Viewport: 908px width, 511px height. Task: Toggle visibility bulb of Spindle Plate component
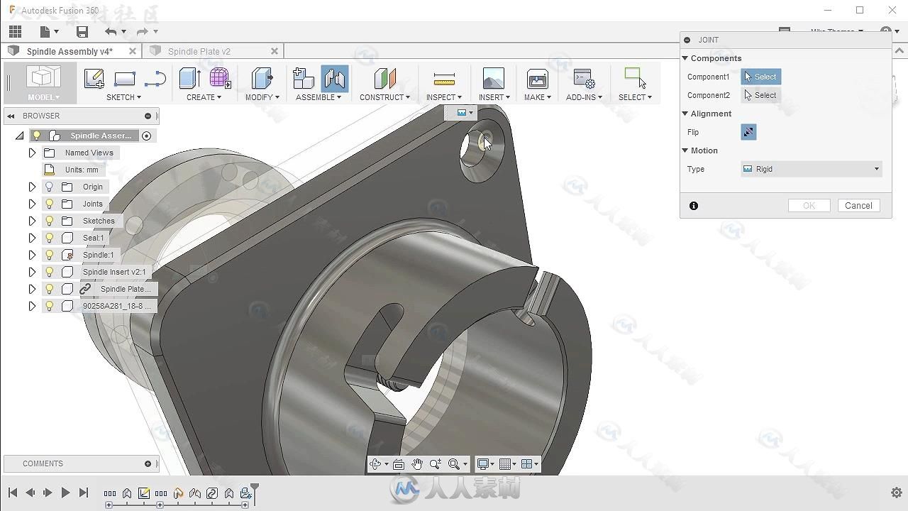tap(49, 289)
